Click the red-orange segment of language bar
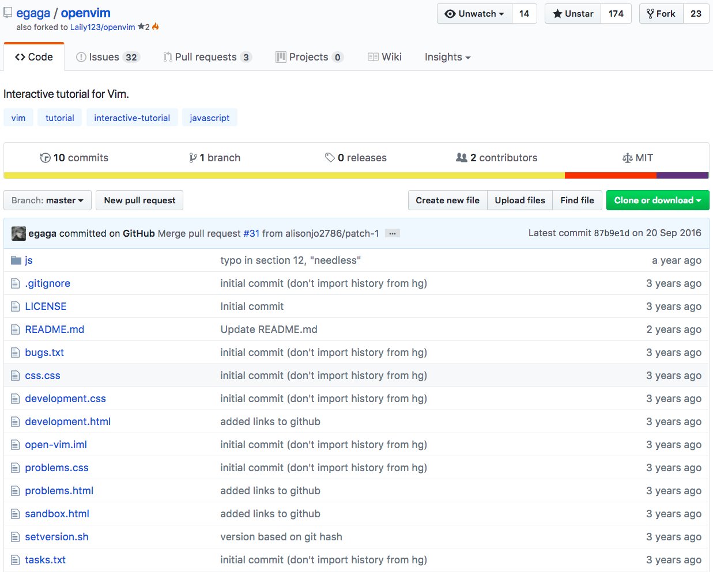 (610, 176)
